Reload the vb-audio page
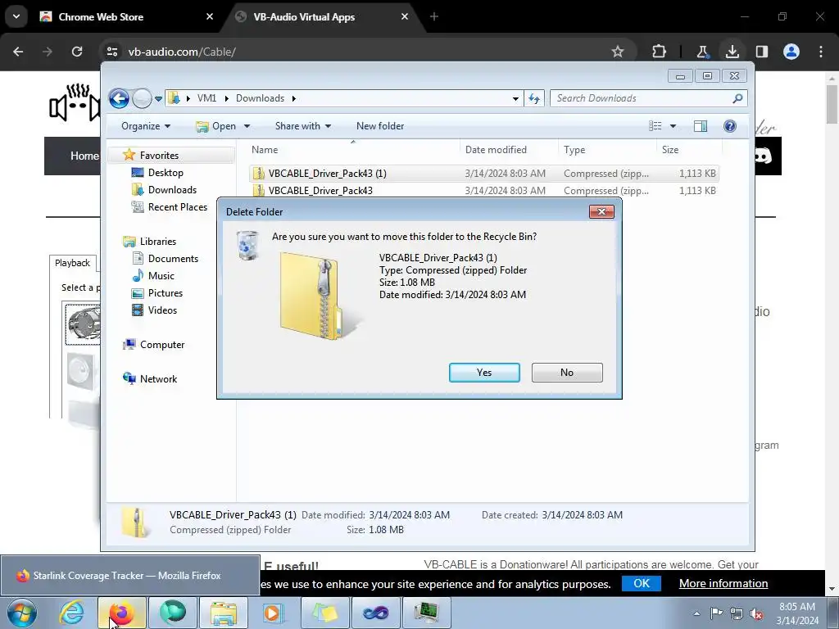This screenshot has width=839, height=629. [77, 52]
